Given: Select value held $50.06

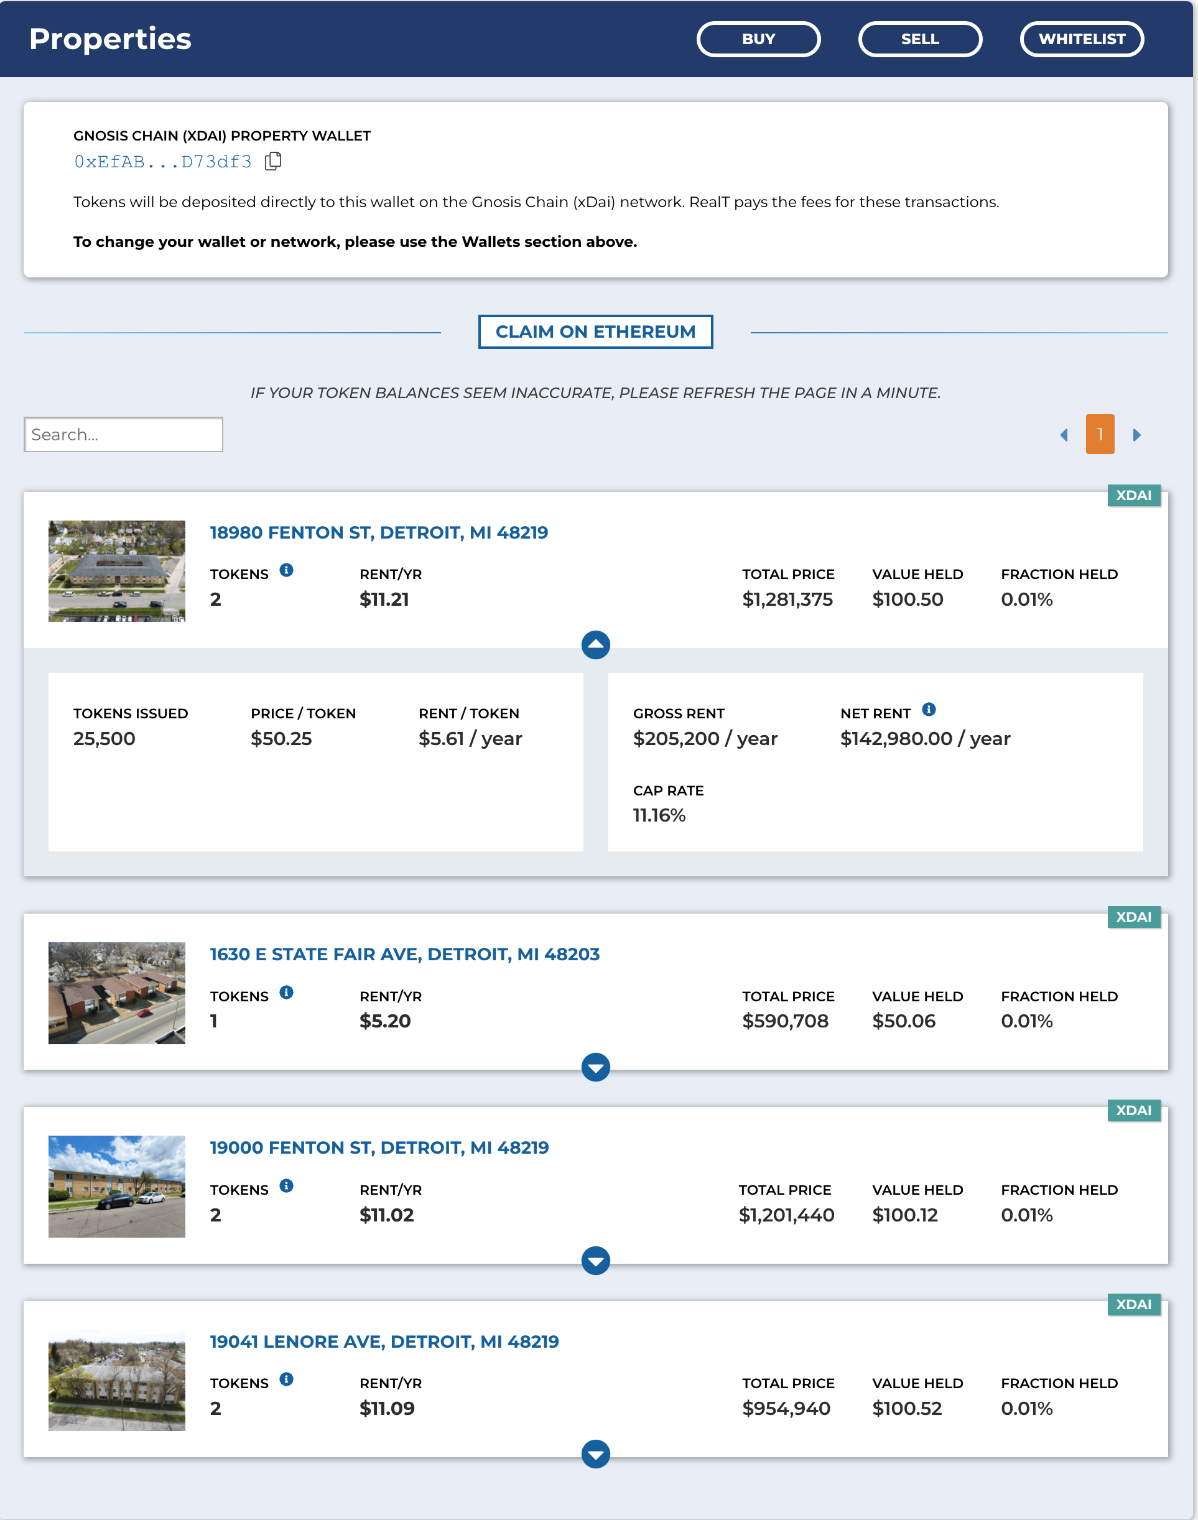Looking at the screenshot, I should point(904,1021).
